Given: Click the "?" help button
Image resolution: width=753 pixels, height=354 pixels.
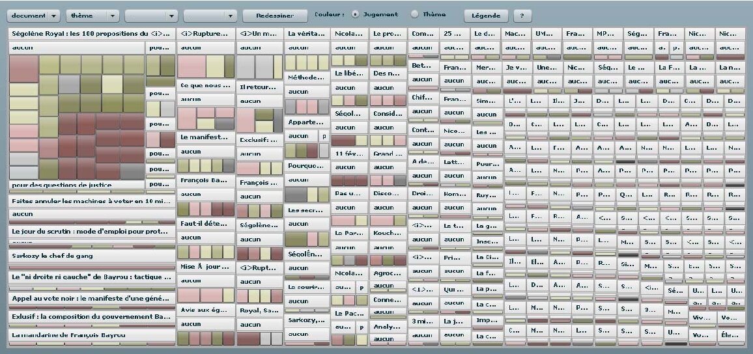Looking at the screenshot, I should (x=522, y=16).
